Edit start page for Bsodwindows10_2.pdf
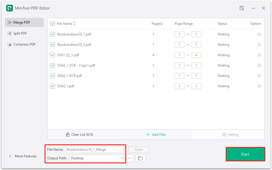Viewport: 272px width, 170px height. click(179, 45)
